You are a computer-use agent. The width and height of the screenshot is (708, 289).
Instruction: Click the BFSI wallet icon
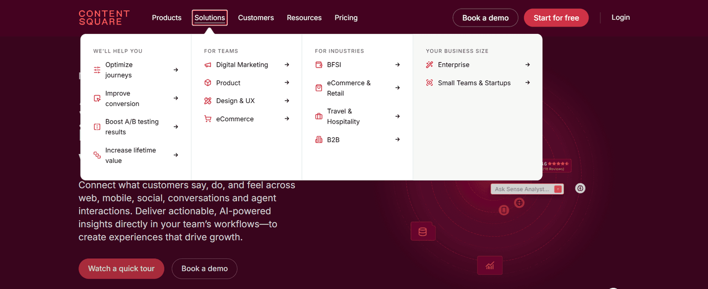coord(319,65)
